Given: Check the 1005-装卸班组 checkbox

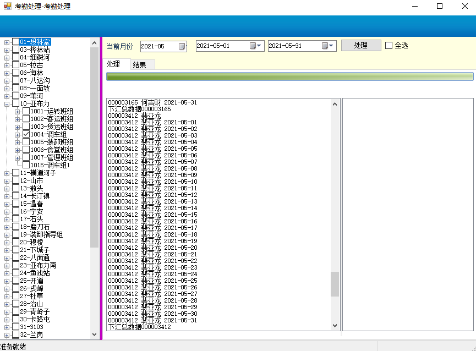Looking at the screenshot, I should 26,142.
